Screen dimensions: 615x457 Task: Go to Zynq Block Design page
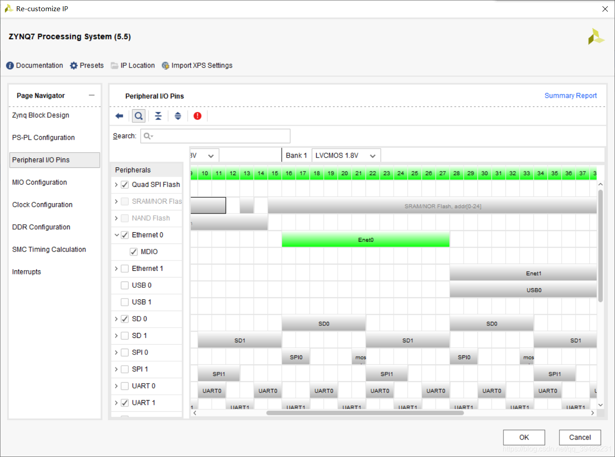coord(41,115)
